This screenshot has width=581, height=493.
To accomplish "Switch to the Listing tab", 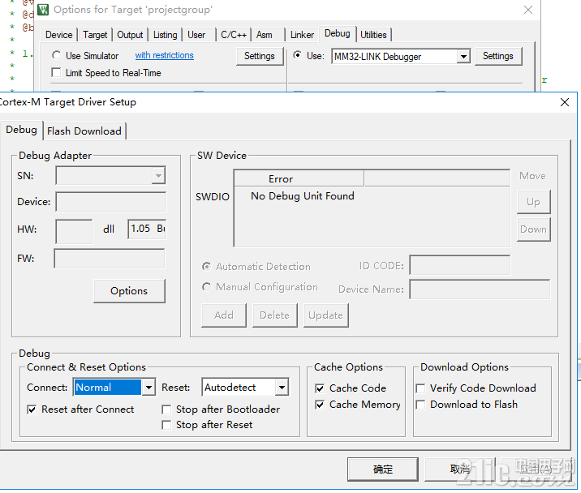I will [x=166, y=35].
